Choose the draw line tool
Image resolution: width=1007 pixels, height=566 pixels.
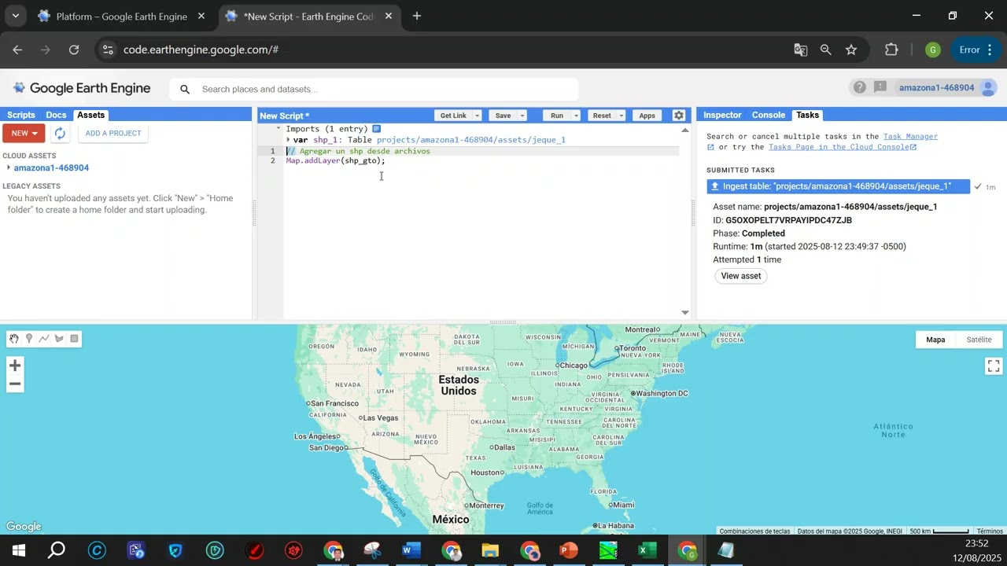pos(44,339)
